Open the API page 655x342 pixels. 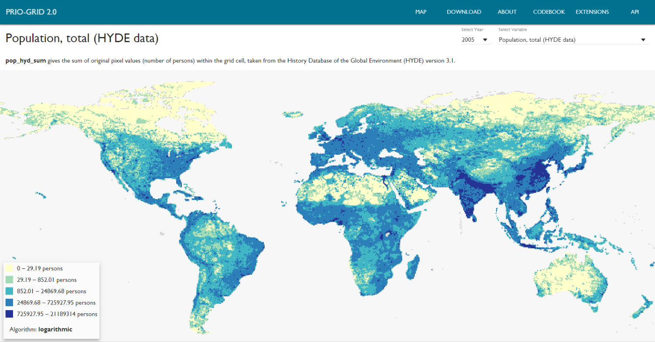(x=634, y=12)
